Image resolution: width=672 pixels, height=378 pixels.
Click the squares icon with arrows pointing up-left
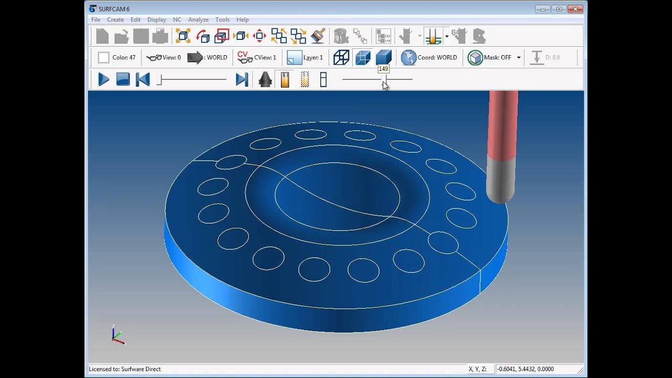pyautogui.click(x=279, y=36)
